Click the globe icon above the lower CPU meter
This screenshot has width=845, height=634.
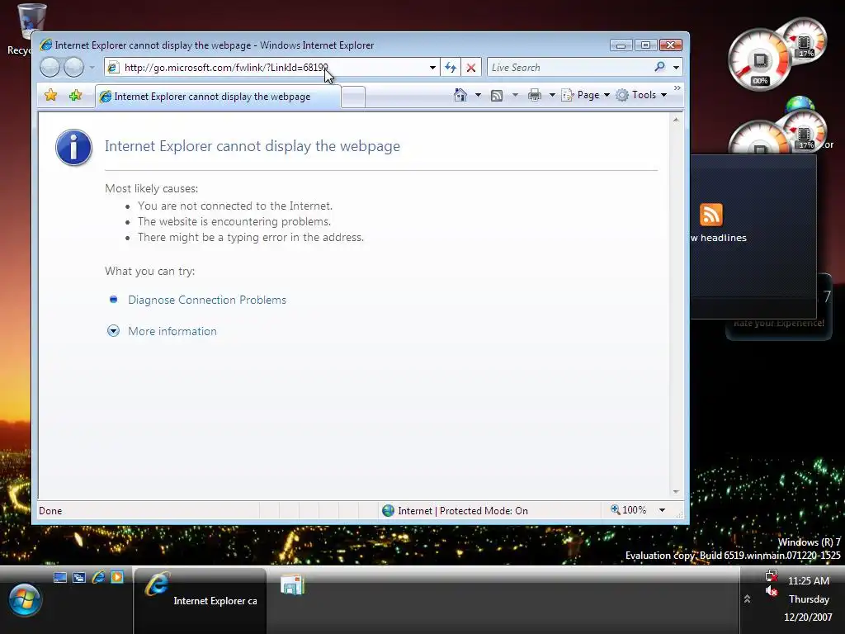tap(799, 103)
